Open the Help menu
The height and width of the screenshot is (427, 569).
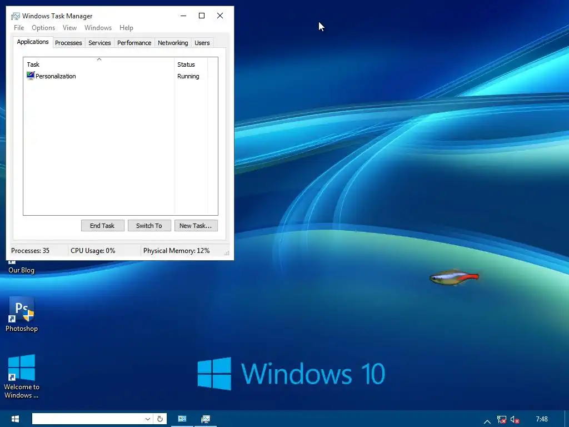click(x=126, y=28)
